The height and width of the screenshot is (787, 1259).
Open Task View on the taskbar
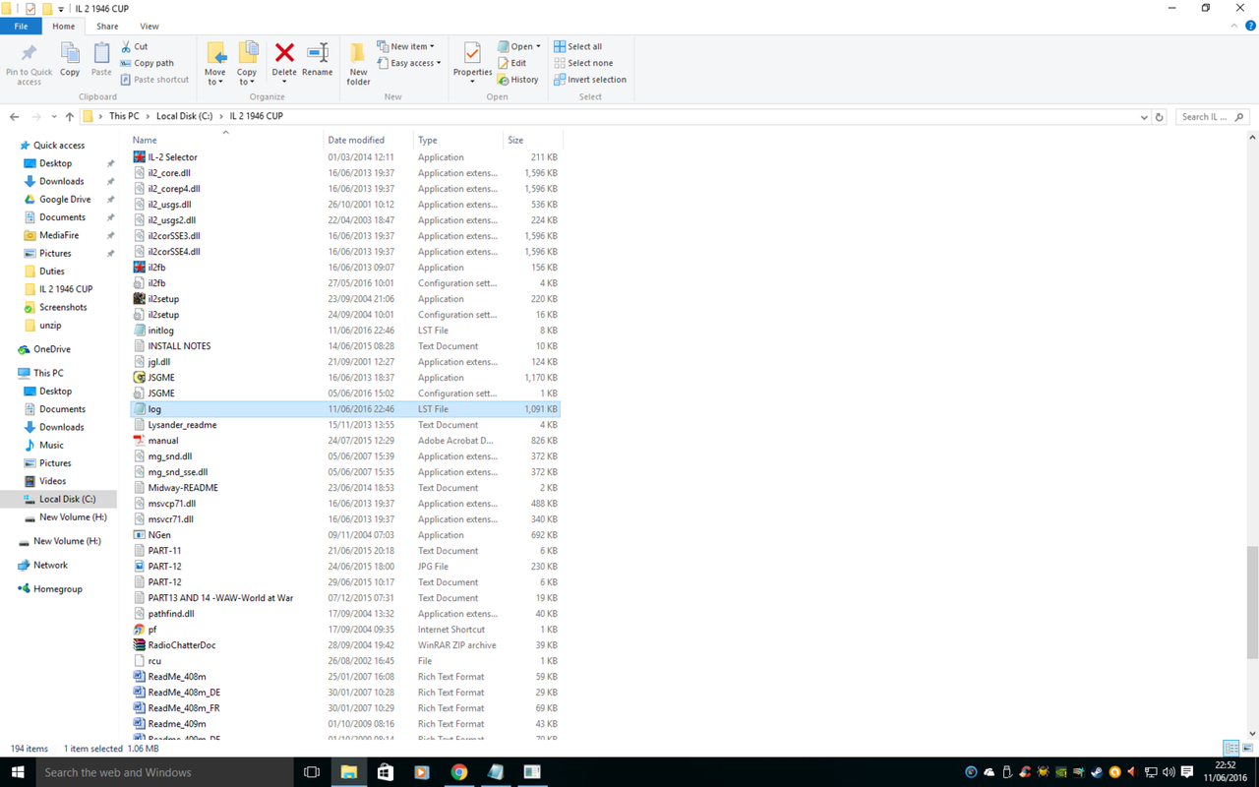click(x=312, y=772)
